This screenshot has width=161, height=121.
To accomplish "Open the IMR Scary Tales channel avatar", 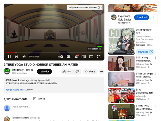I will pos(7,71).
